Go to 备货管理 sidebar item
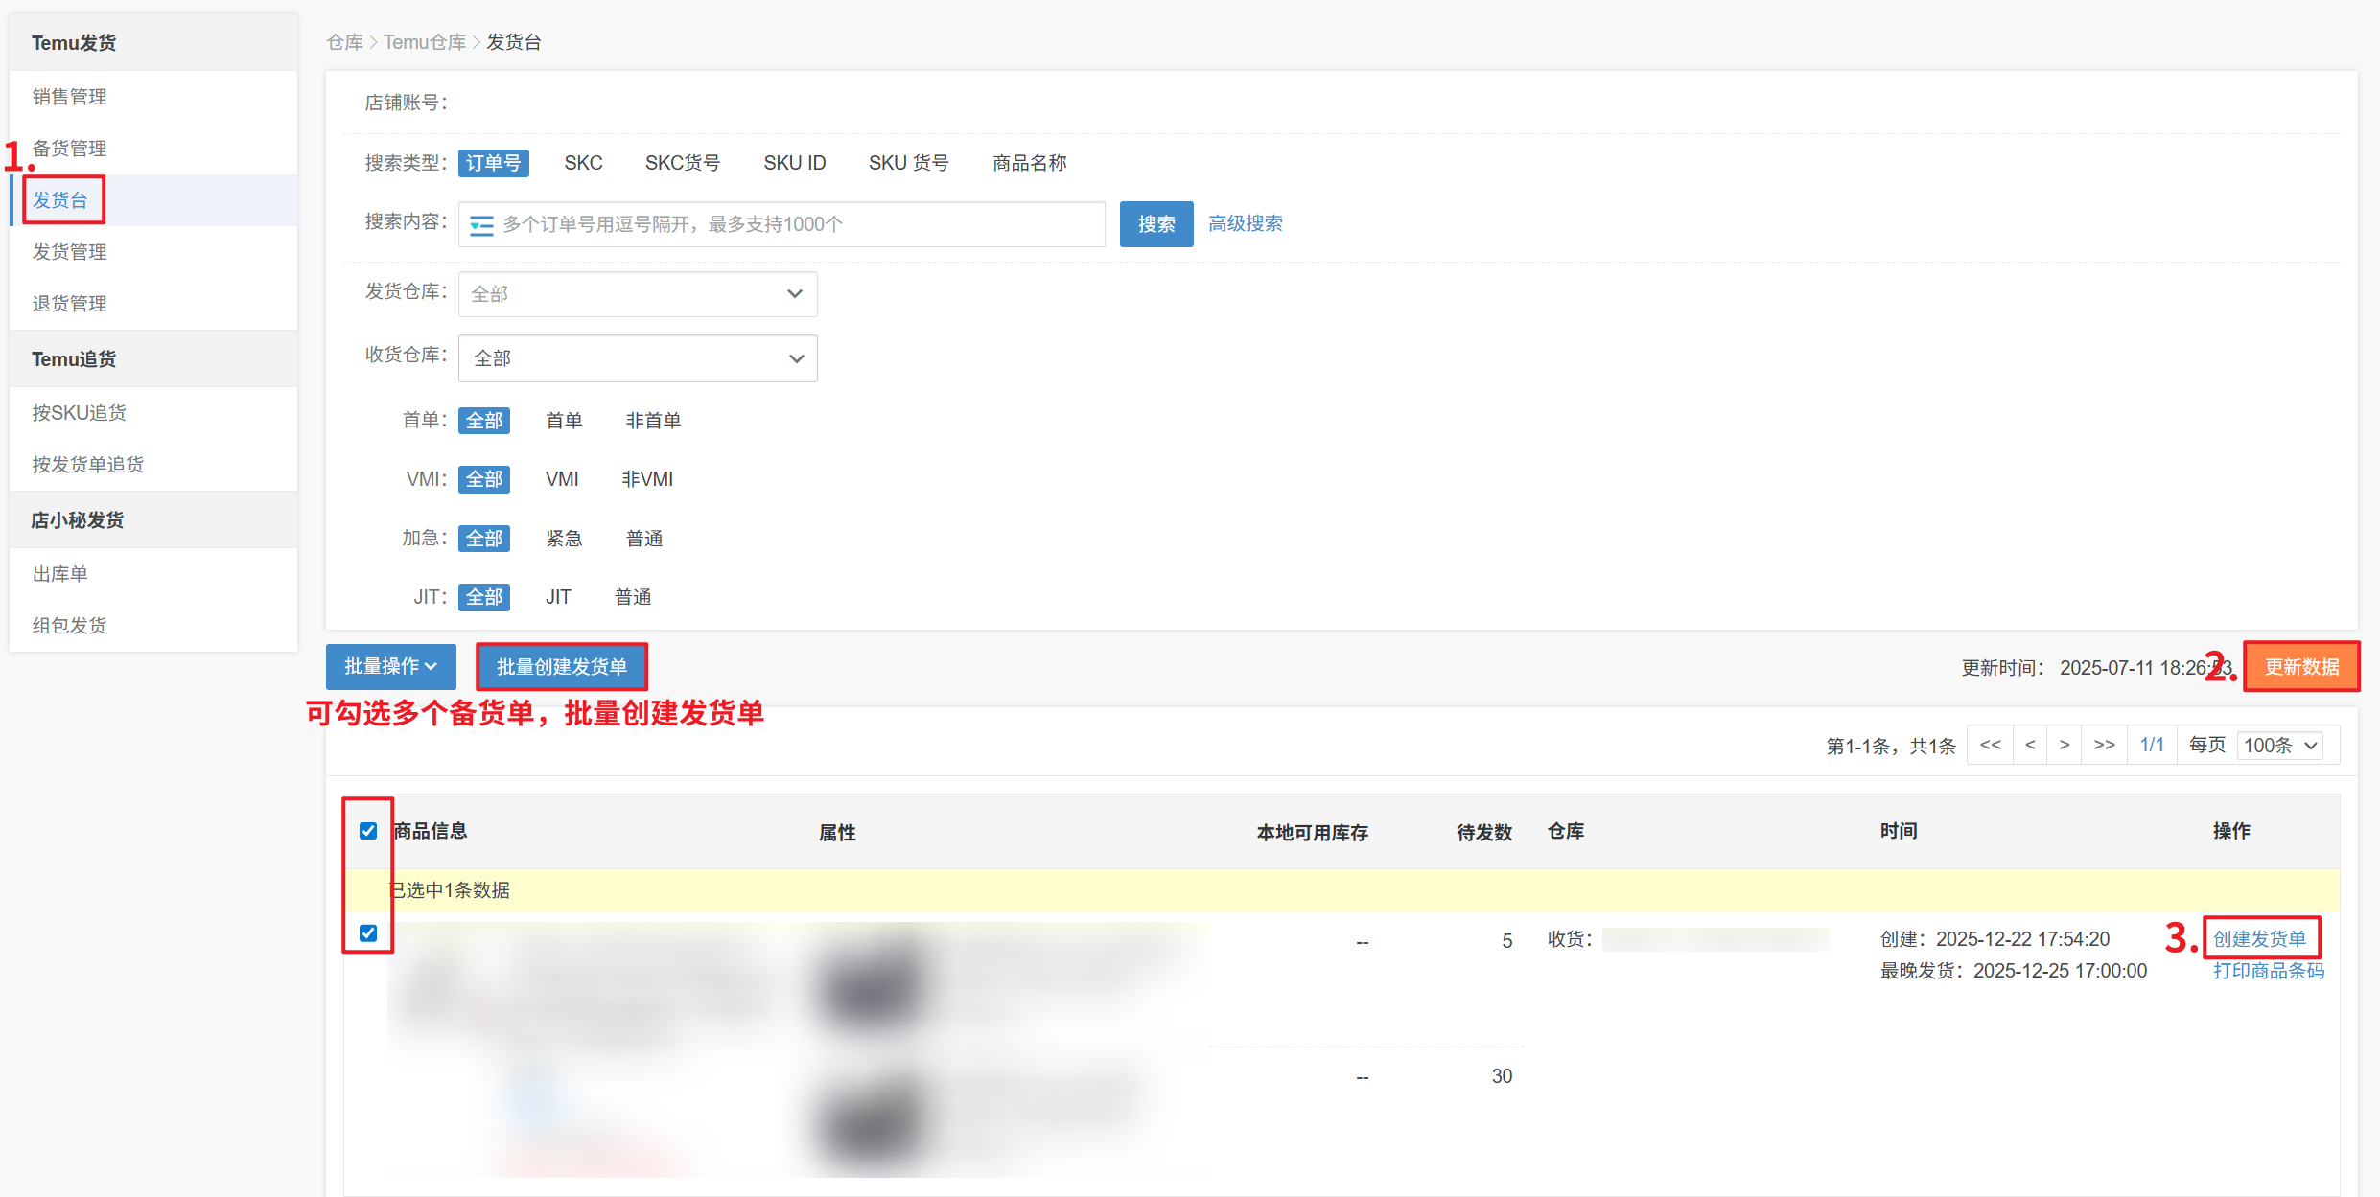This screenshot has height=1197, width=2380. coord(69,149)
